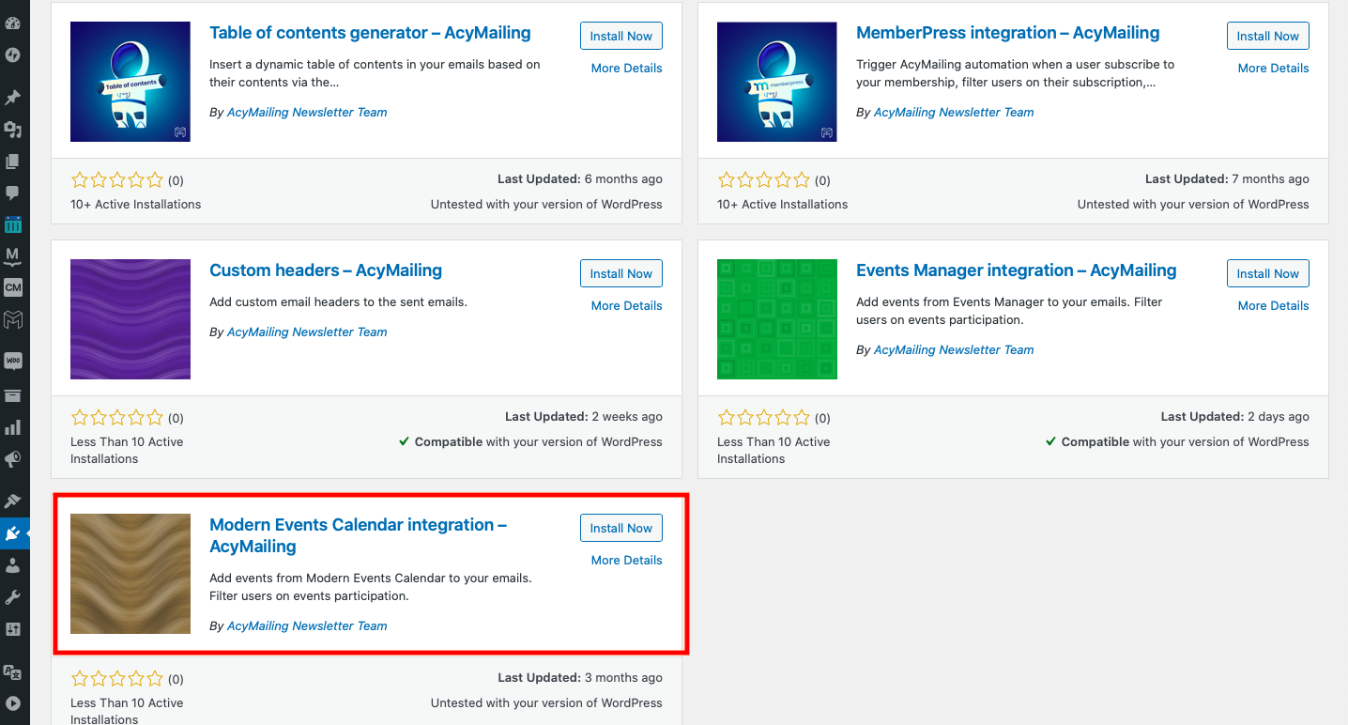Click the brown wavy Modern Events Calendar thumbnail
Screen dimensions: 1348x725
click(x=130, y=574)
